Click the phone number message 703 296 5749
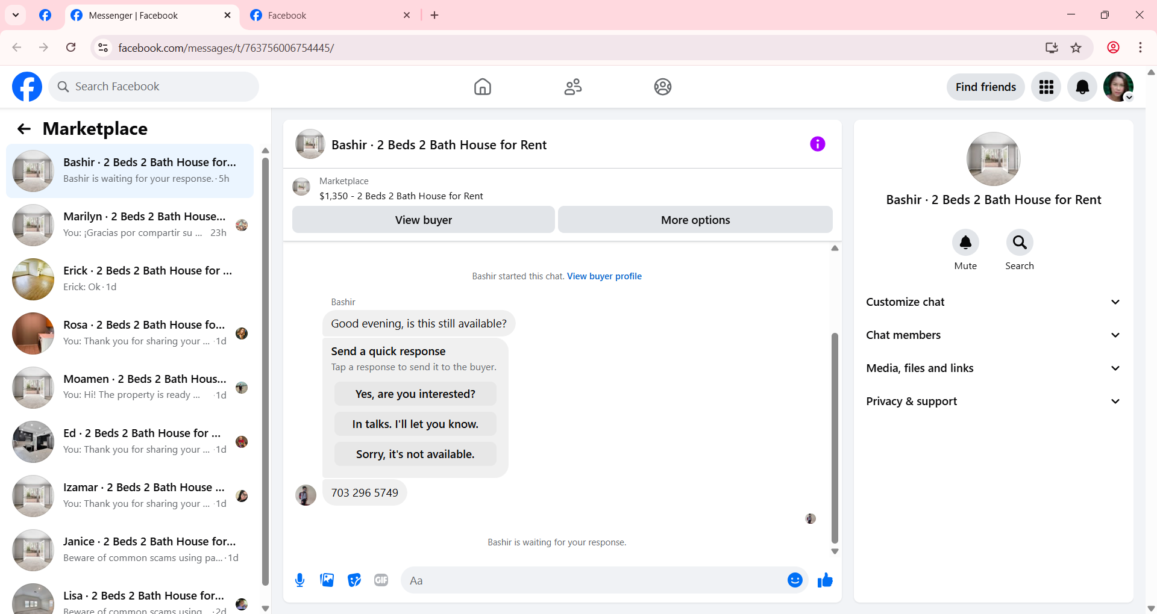This screenshot has height=614, width=1157. [365, 493]
